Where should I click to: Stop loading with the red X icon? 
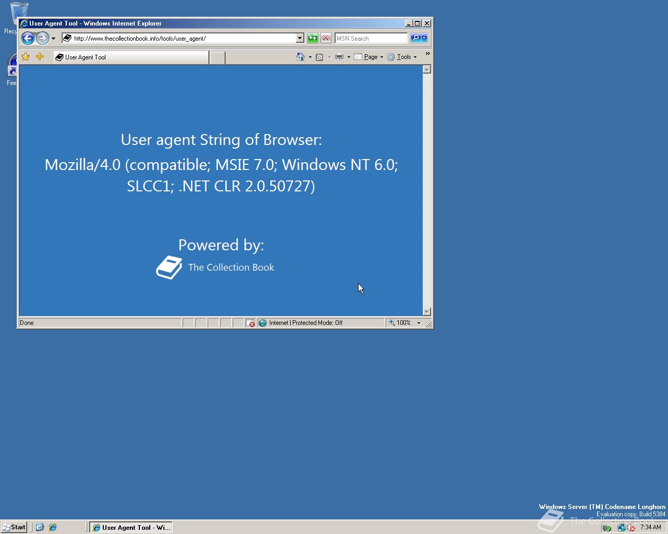326,38
